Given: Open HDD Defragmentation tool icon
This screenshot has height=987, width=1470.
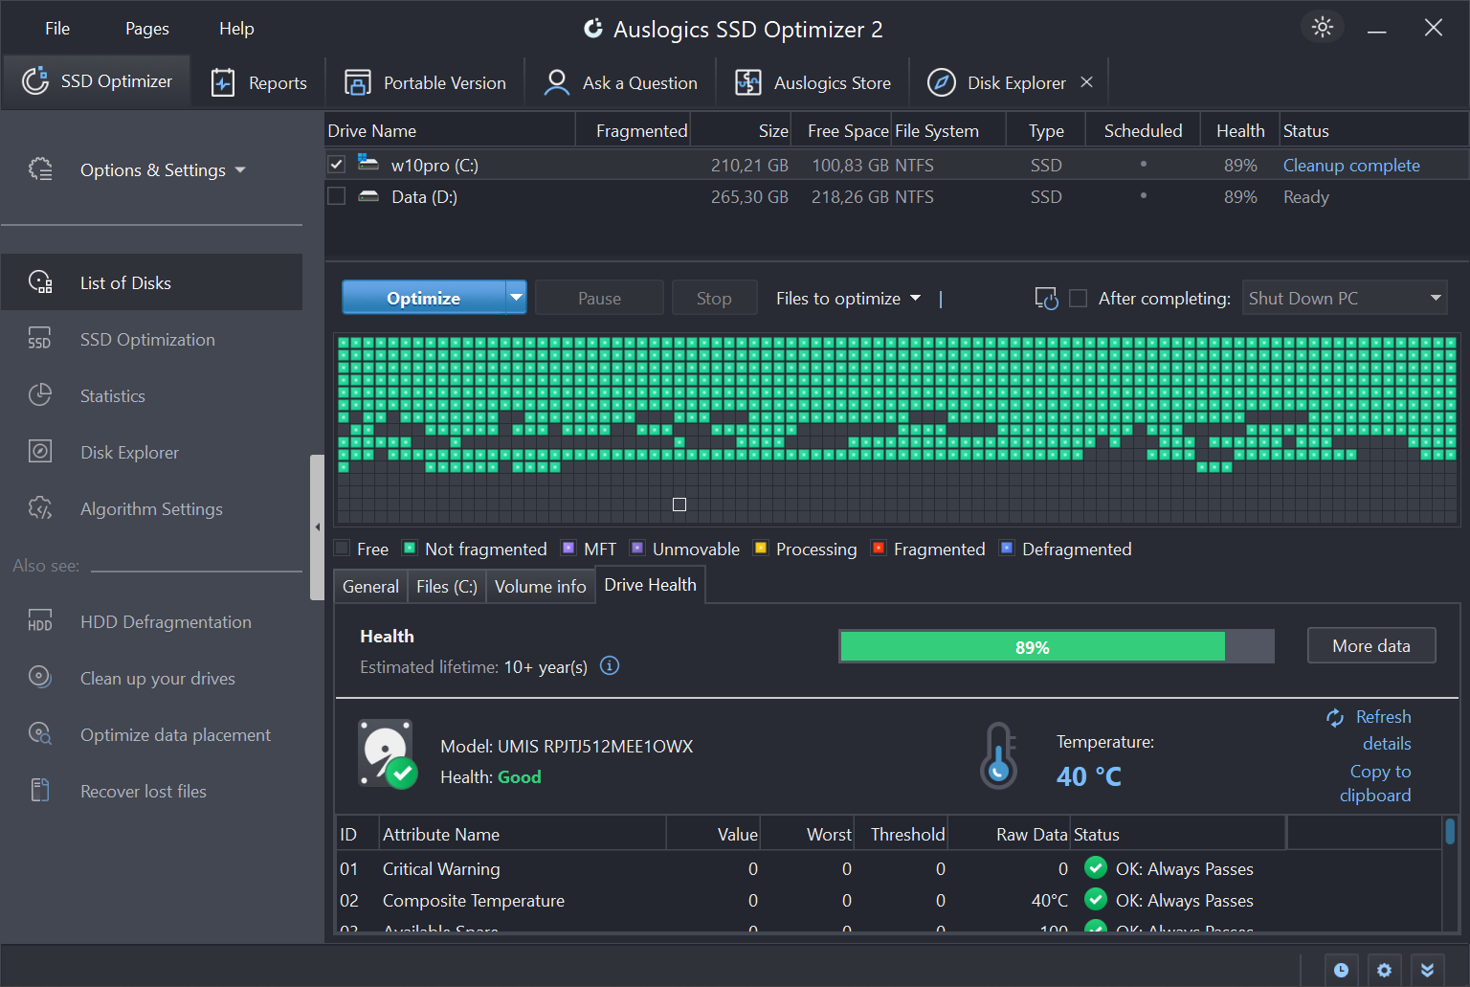Looking at the screenshot, I should 40,621.
